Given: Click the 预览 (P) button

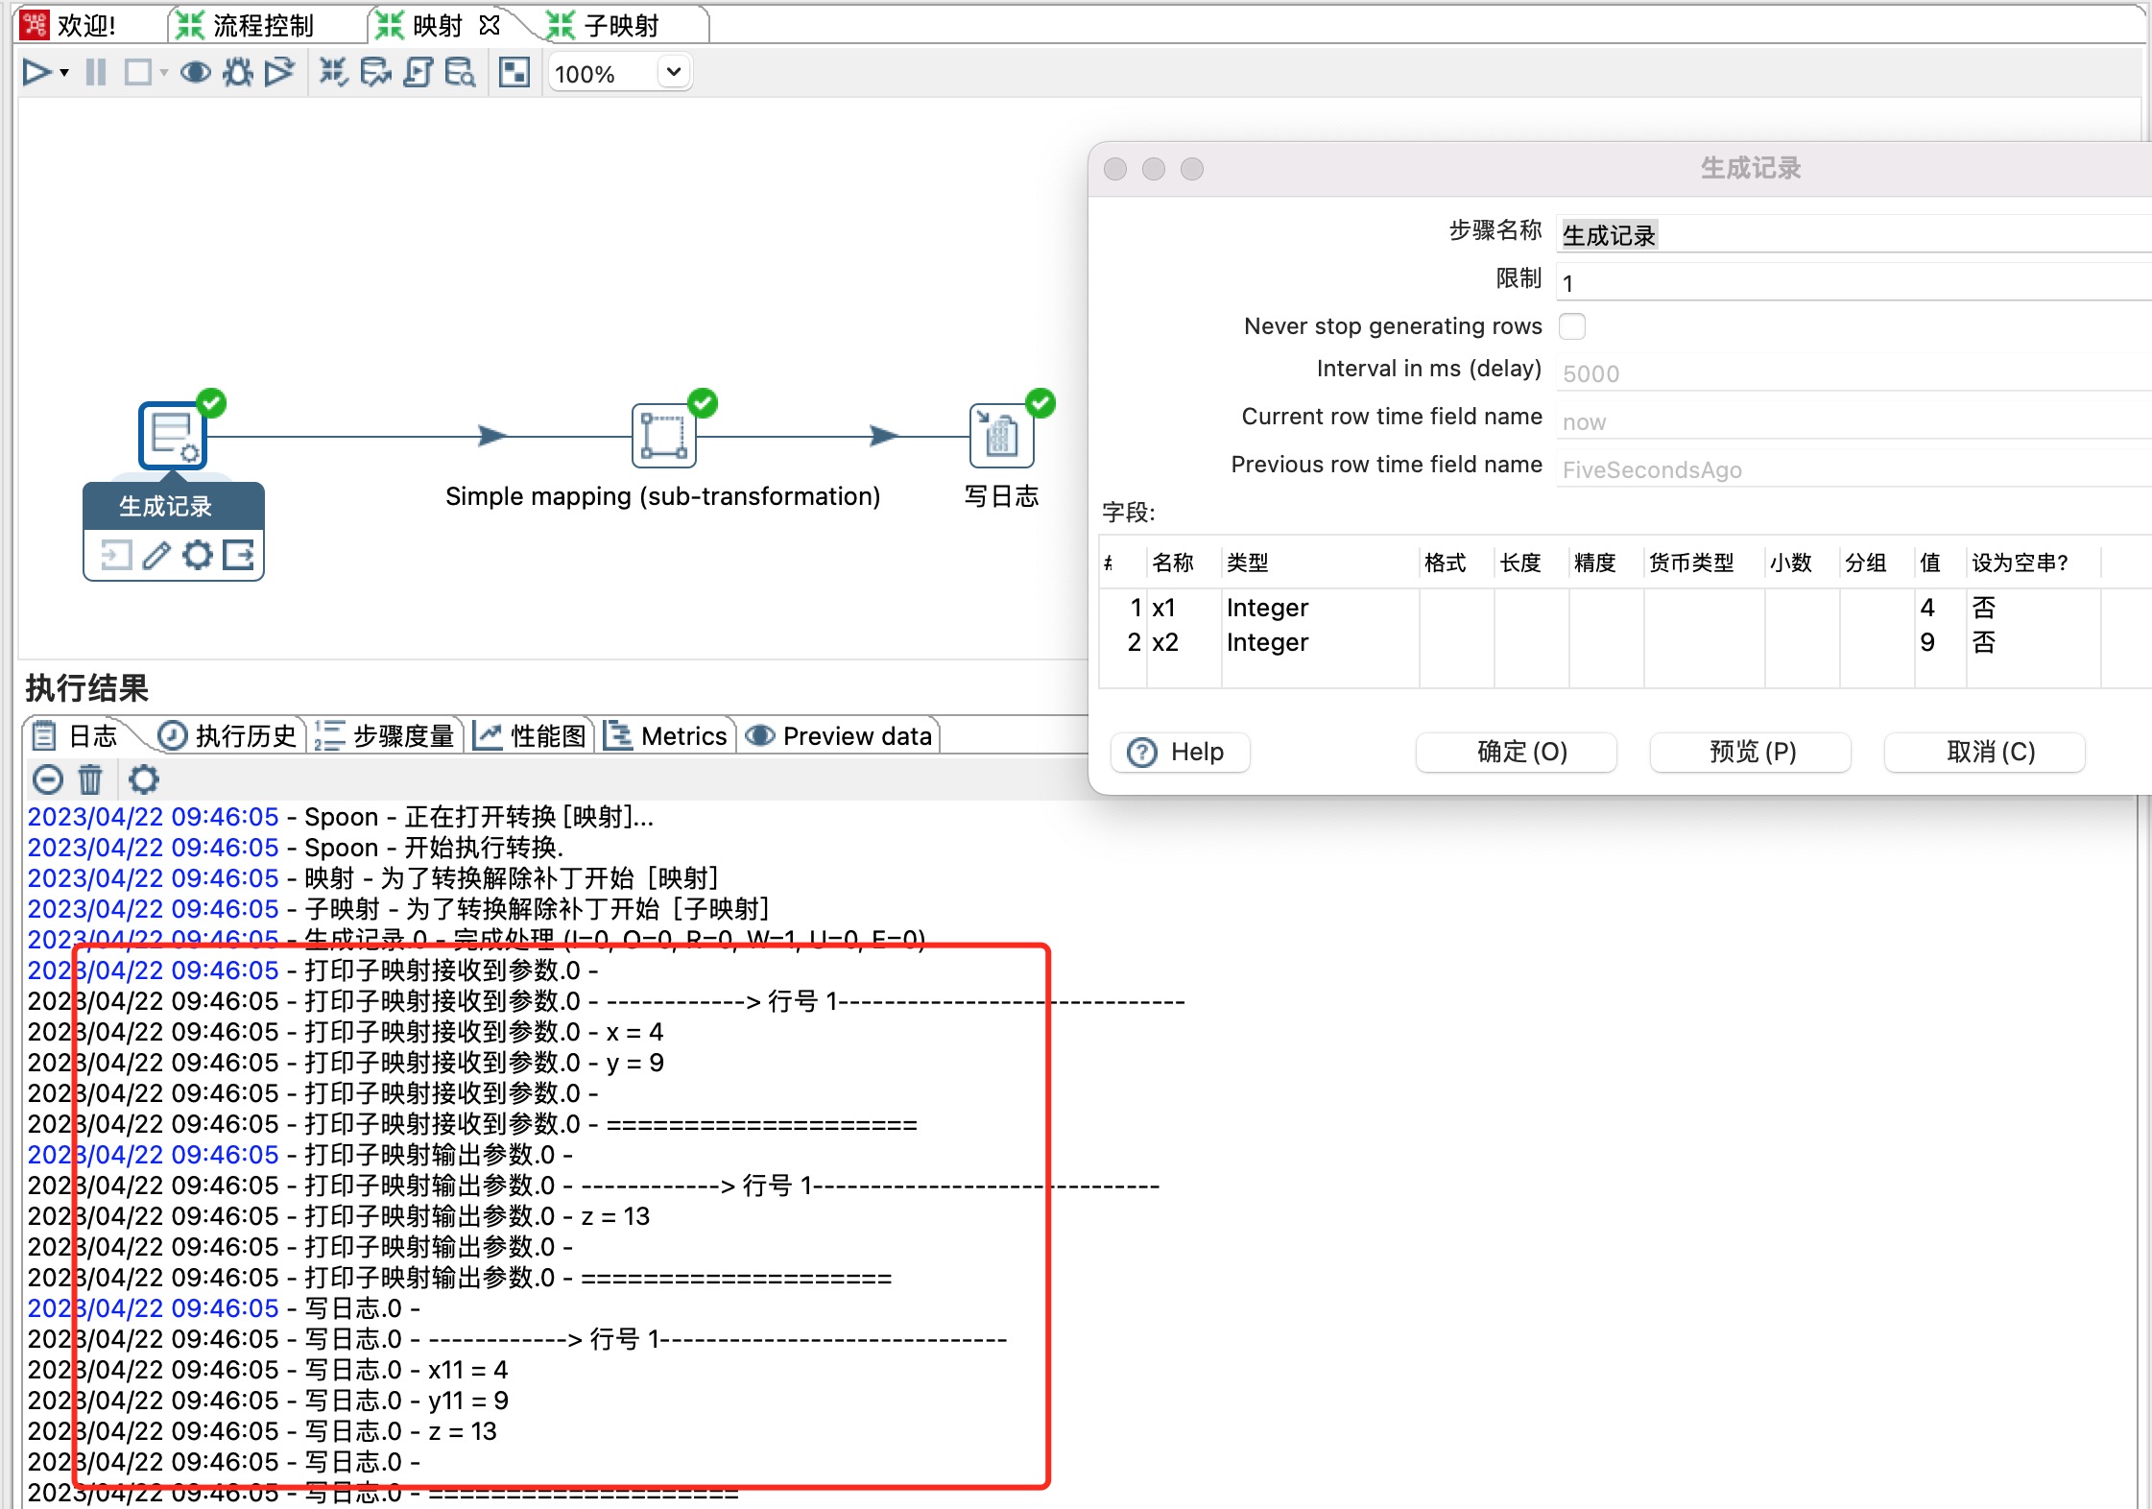Looking at the screenshot, I should tap(1752, 752).
